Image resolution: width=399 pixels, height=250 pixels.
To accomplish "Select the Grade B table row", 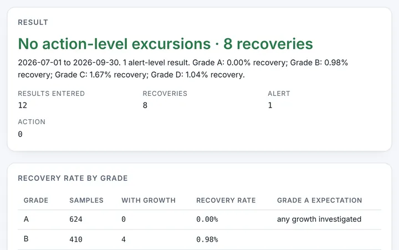I will [x=199, y=239].
